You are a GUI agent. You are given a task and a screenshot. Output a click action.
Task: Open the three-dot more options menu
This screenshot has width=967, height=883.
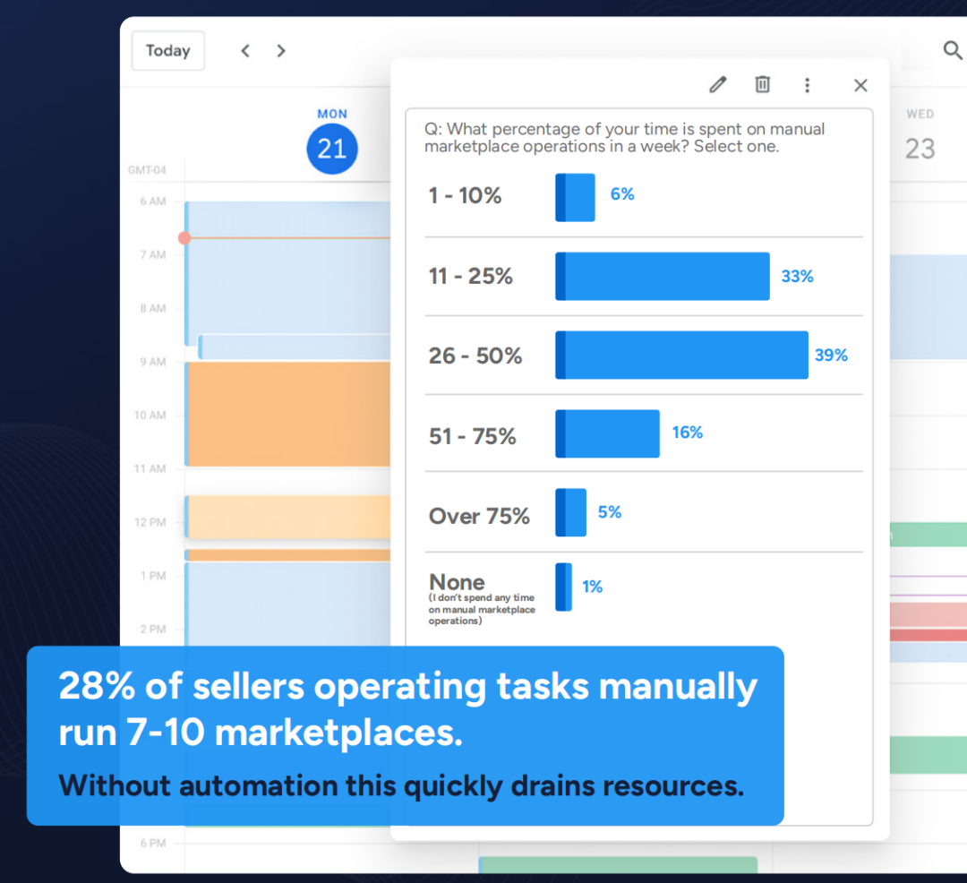807,85
